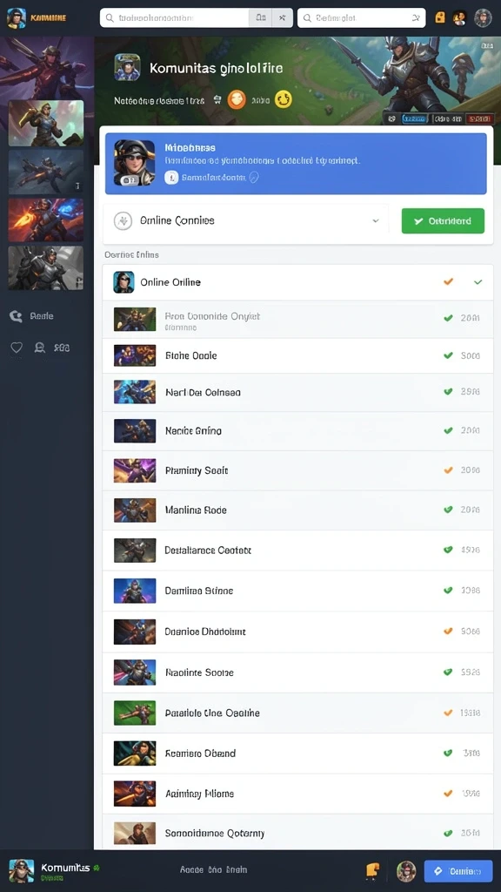The width and height of the screenshot is (501, 892).
Task: Expand the Online Connies dropdown
Action: click(246, 220)
